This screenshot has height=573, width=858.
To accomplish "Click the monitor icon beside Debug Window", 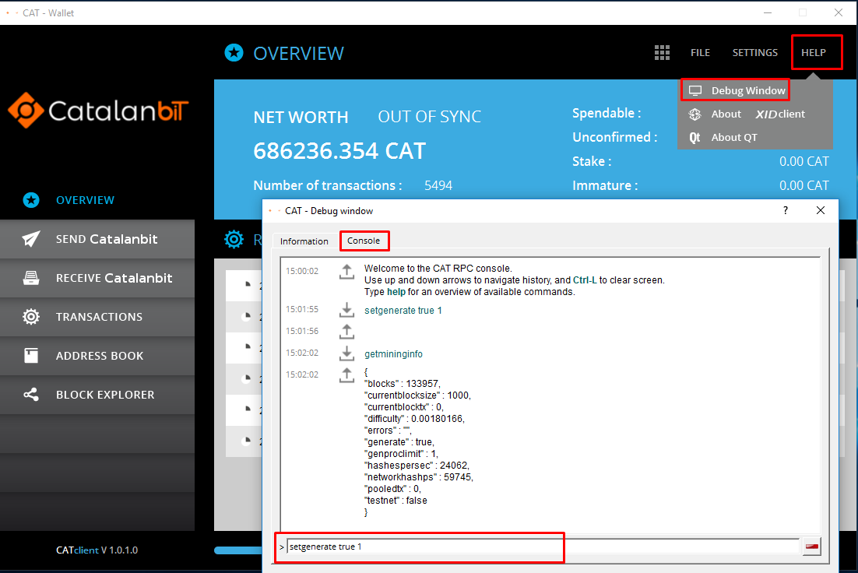I will click(x=695, y=90).
